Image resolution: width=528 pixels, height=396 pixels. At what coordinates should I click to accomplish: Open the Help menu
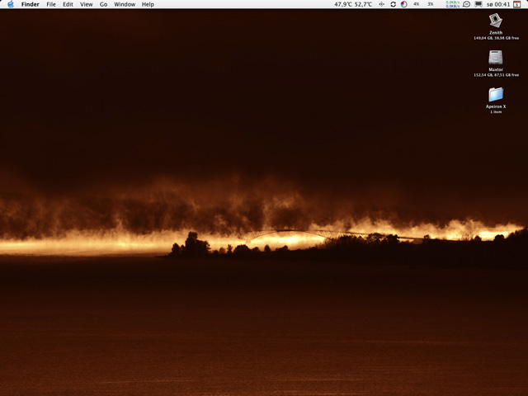coord(148,4)
